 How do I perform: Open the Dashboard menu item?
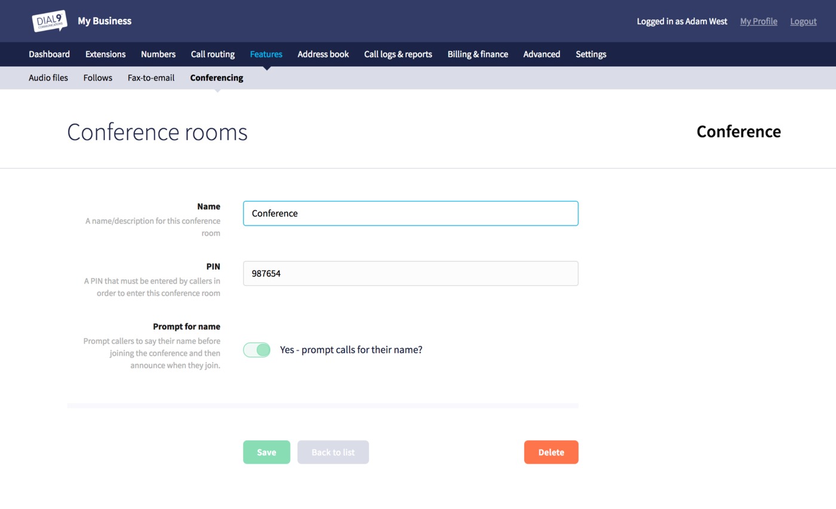coord(49,54)
